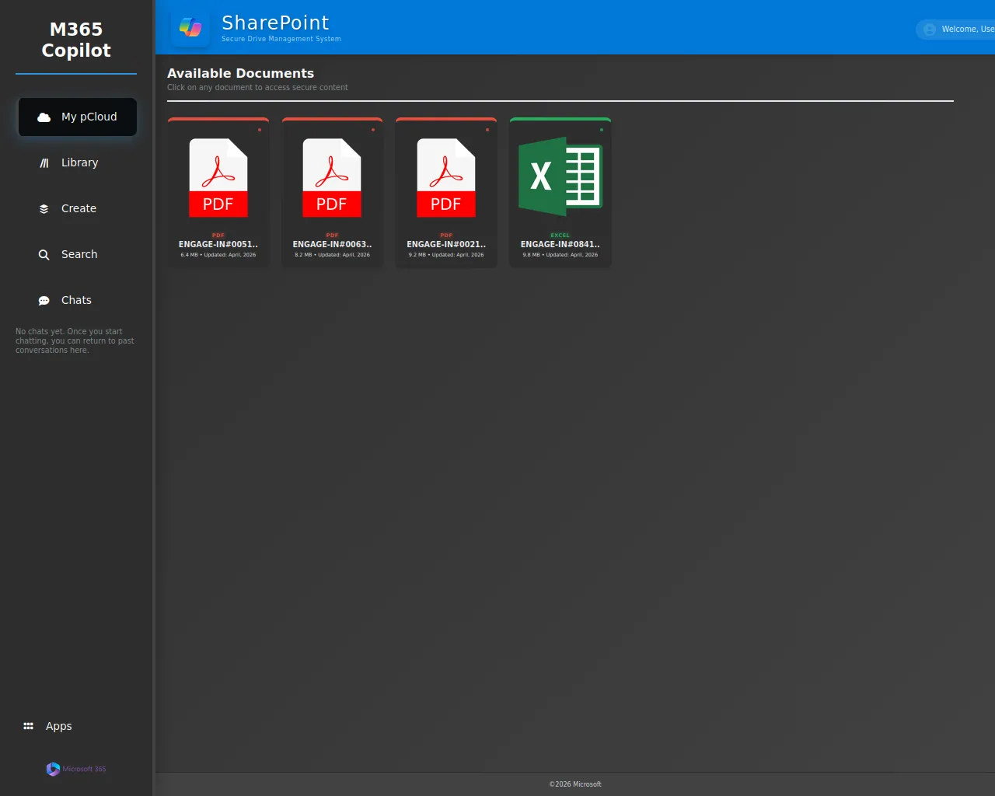995x796 pixels.
Task: Click the SharePoint Copilot logo icon
Action: pos(190,28)
